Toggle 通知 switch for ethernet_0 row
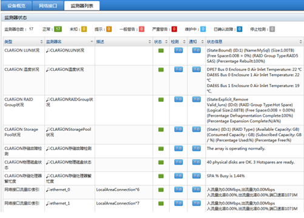This screenshot has height=218, width=304. point(197,190)
